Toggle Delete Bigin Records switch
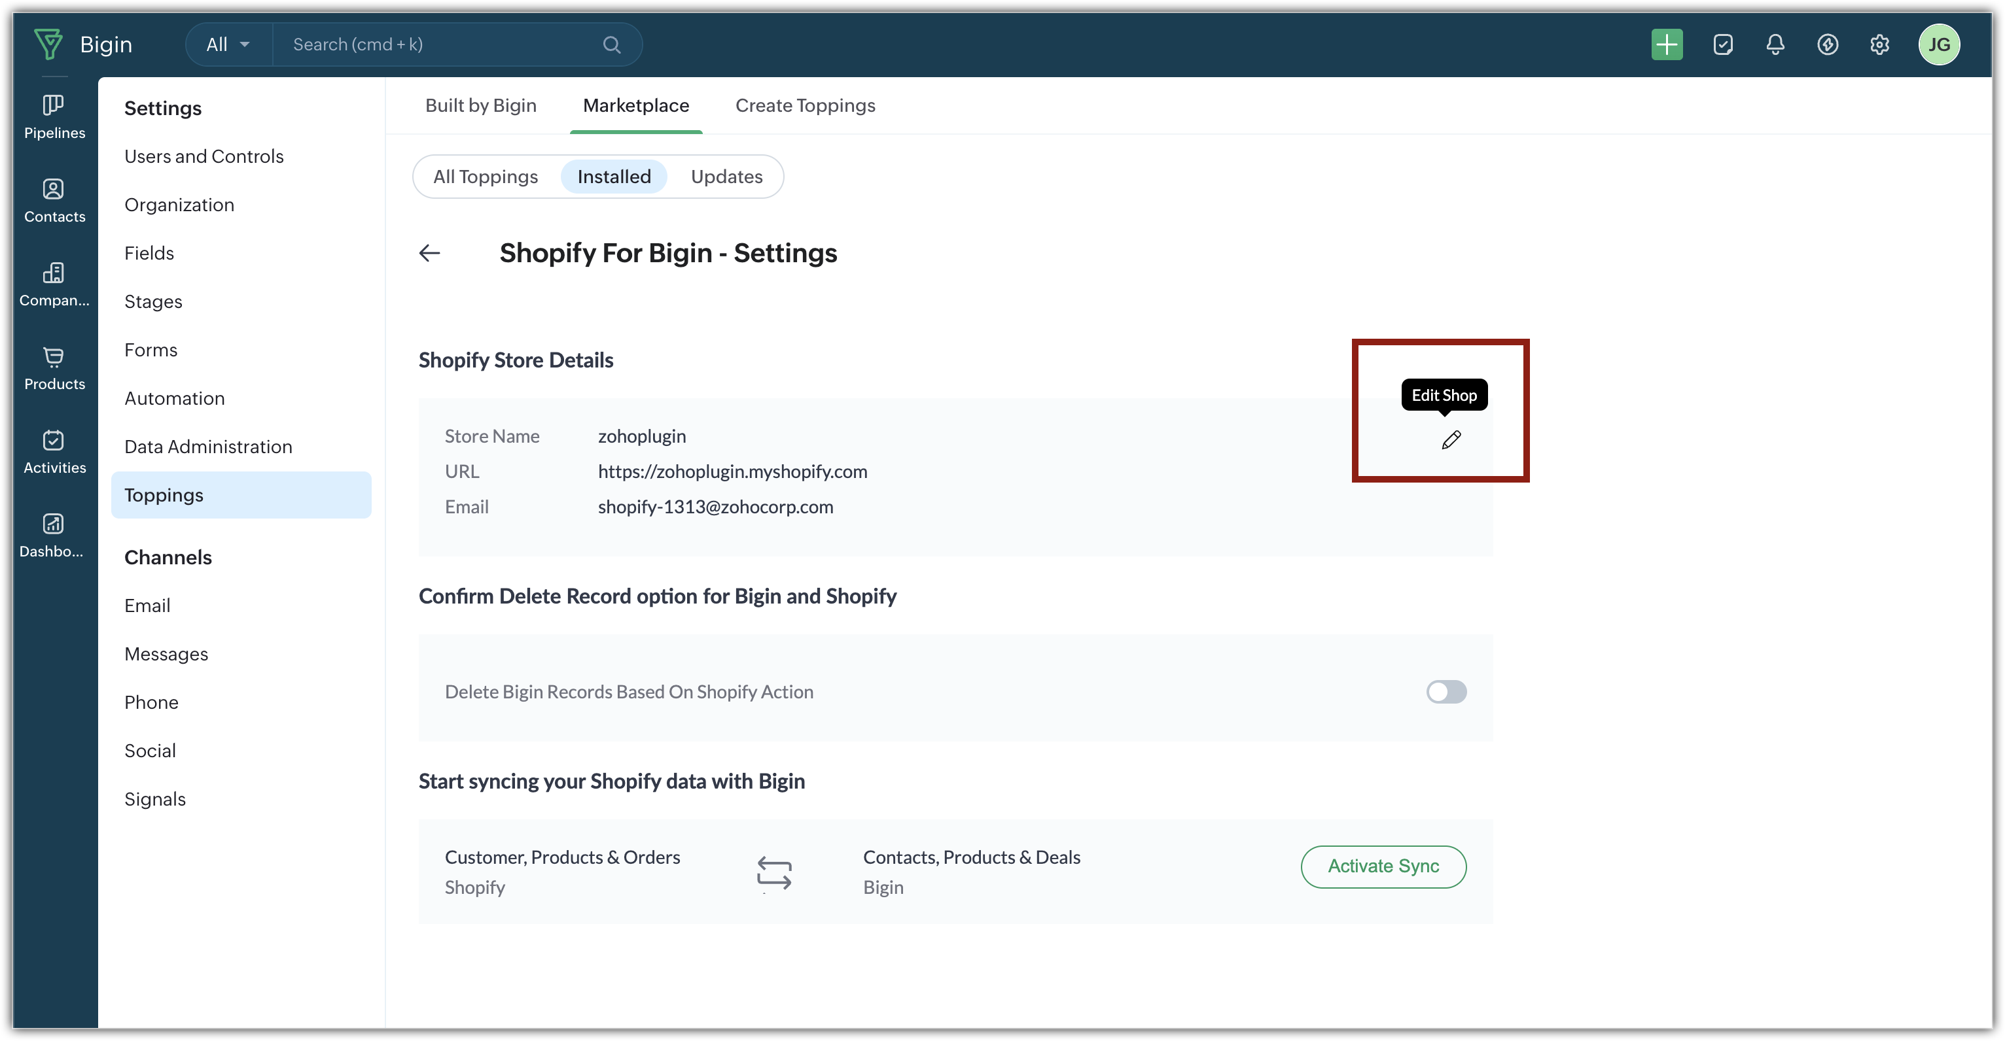The width and height of the screenshot is (2005, 1041). pyautogui.click(x=1446, y=692)
